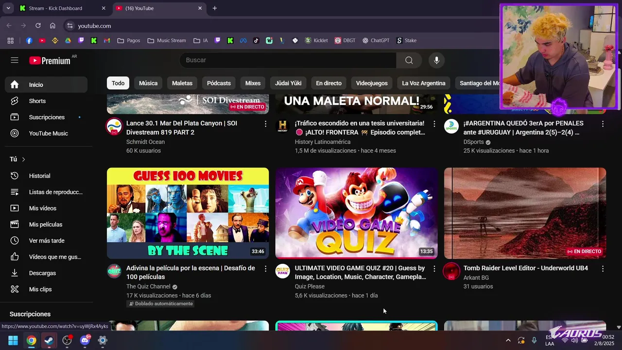Open the Music Stream bookmarks folder
Screen dimensions: 622x350
167,40
